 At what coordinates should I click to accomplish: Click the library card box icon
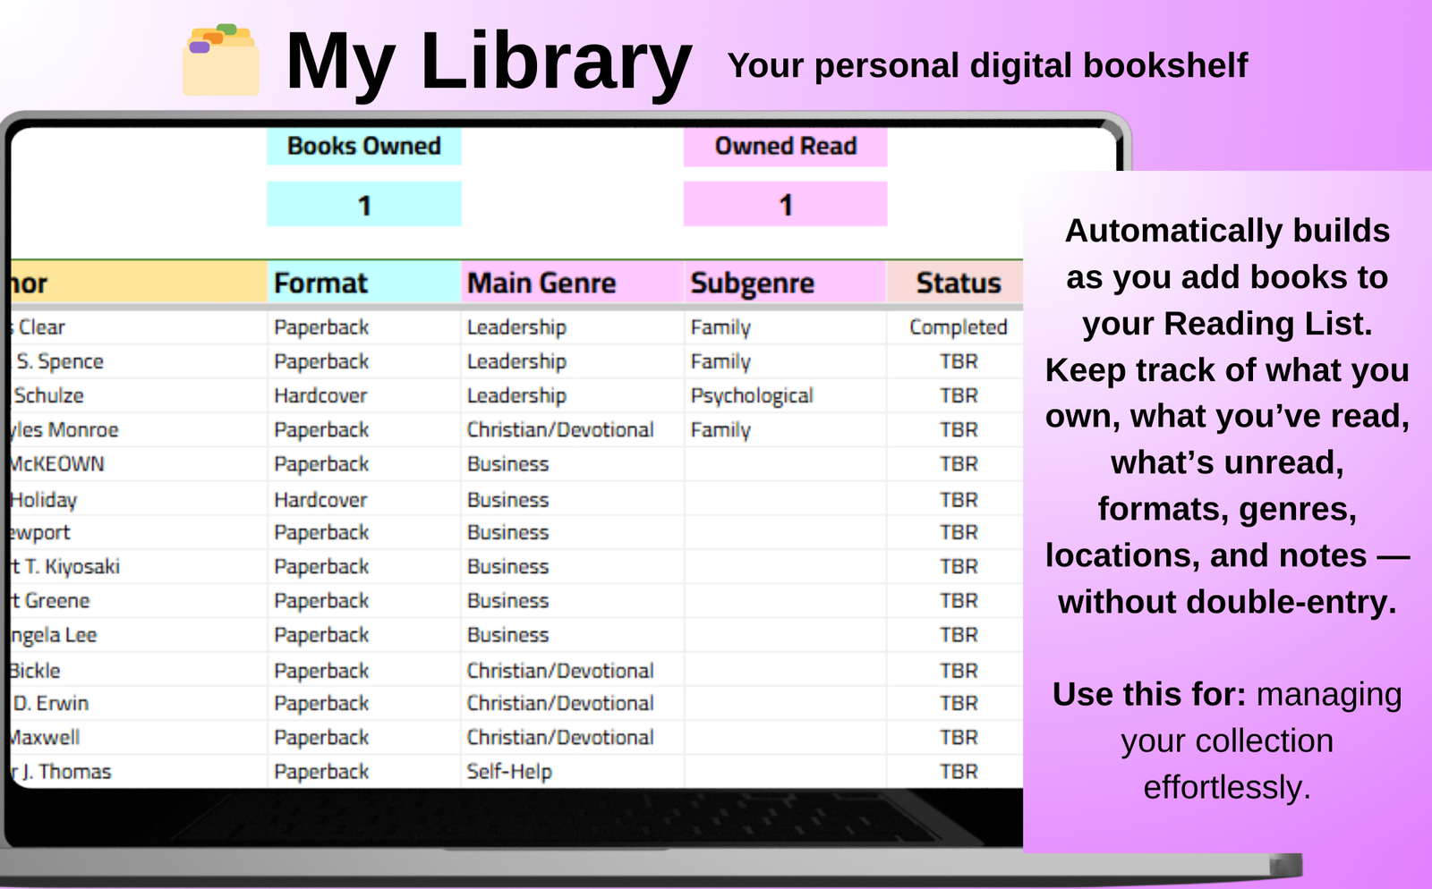pyautogui.click(x=221, y=61)
